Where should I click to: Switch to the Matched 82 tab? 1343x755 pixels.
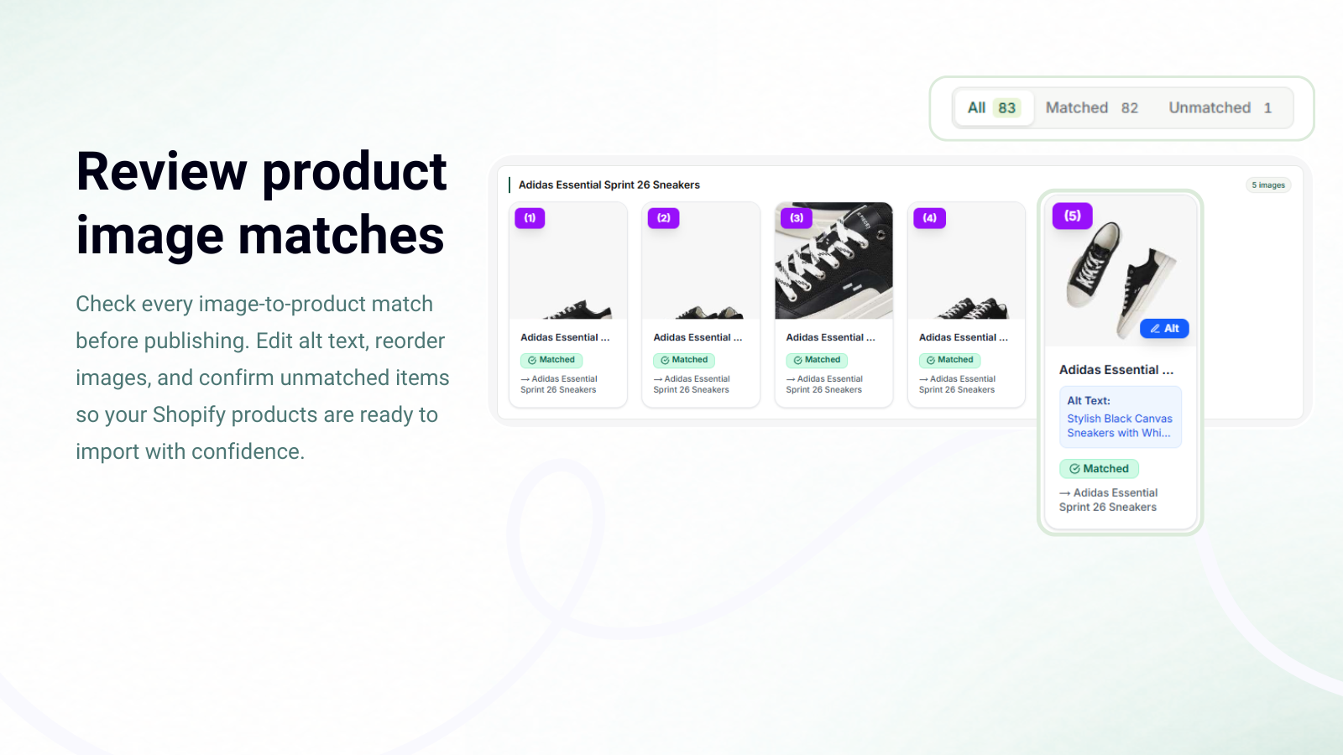pyautogui.click(x=1091, y=107)
